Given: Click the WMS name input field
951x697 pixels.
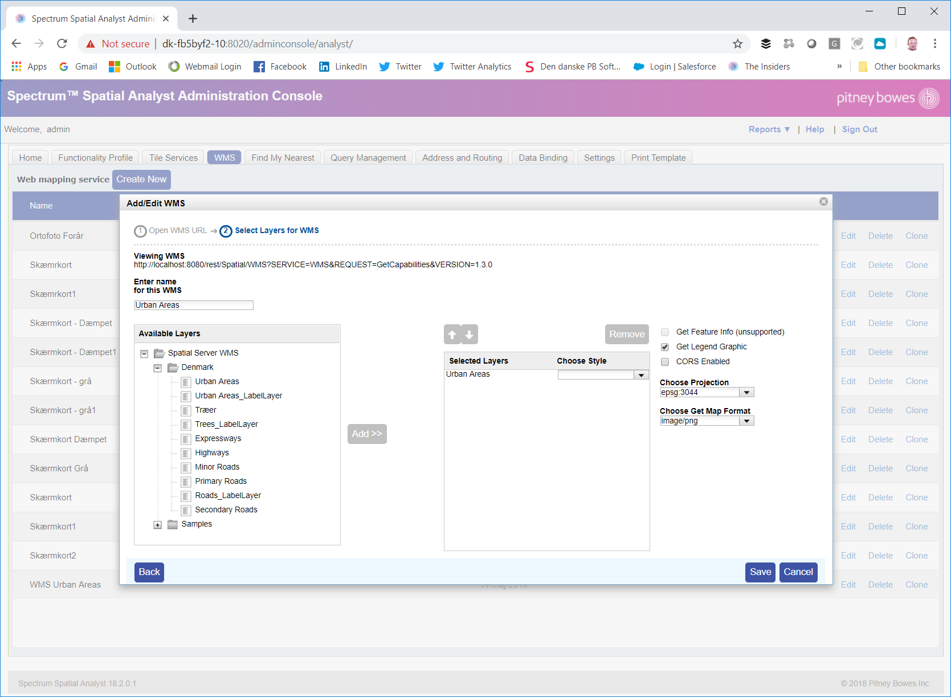Looking at the screenshot, I should (194, 305).
